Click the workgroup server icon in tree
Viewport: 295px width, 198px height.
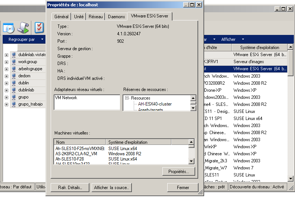[x=14, y=62]
